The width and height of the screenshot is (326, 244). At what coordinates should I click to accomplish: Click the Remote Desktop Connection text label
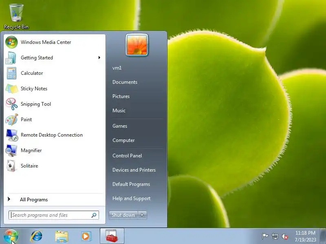[52, 135]
